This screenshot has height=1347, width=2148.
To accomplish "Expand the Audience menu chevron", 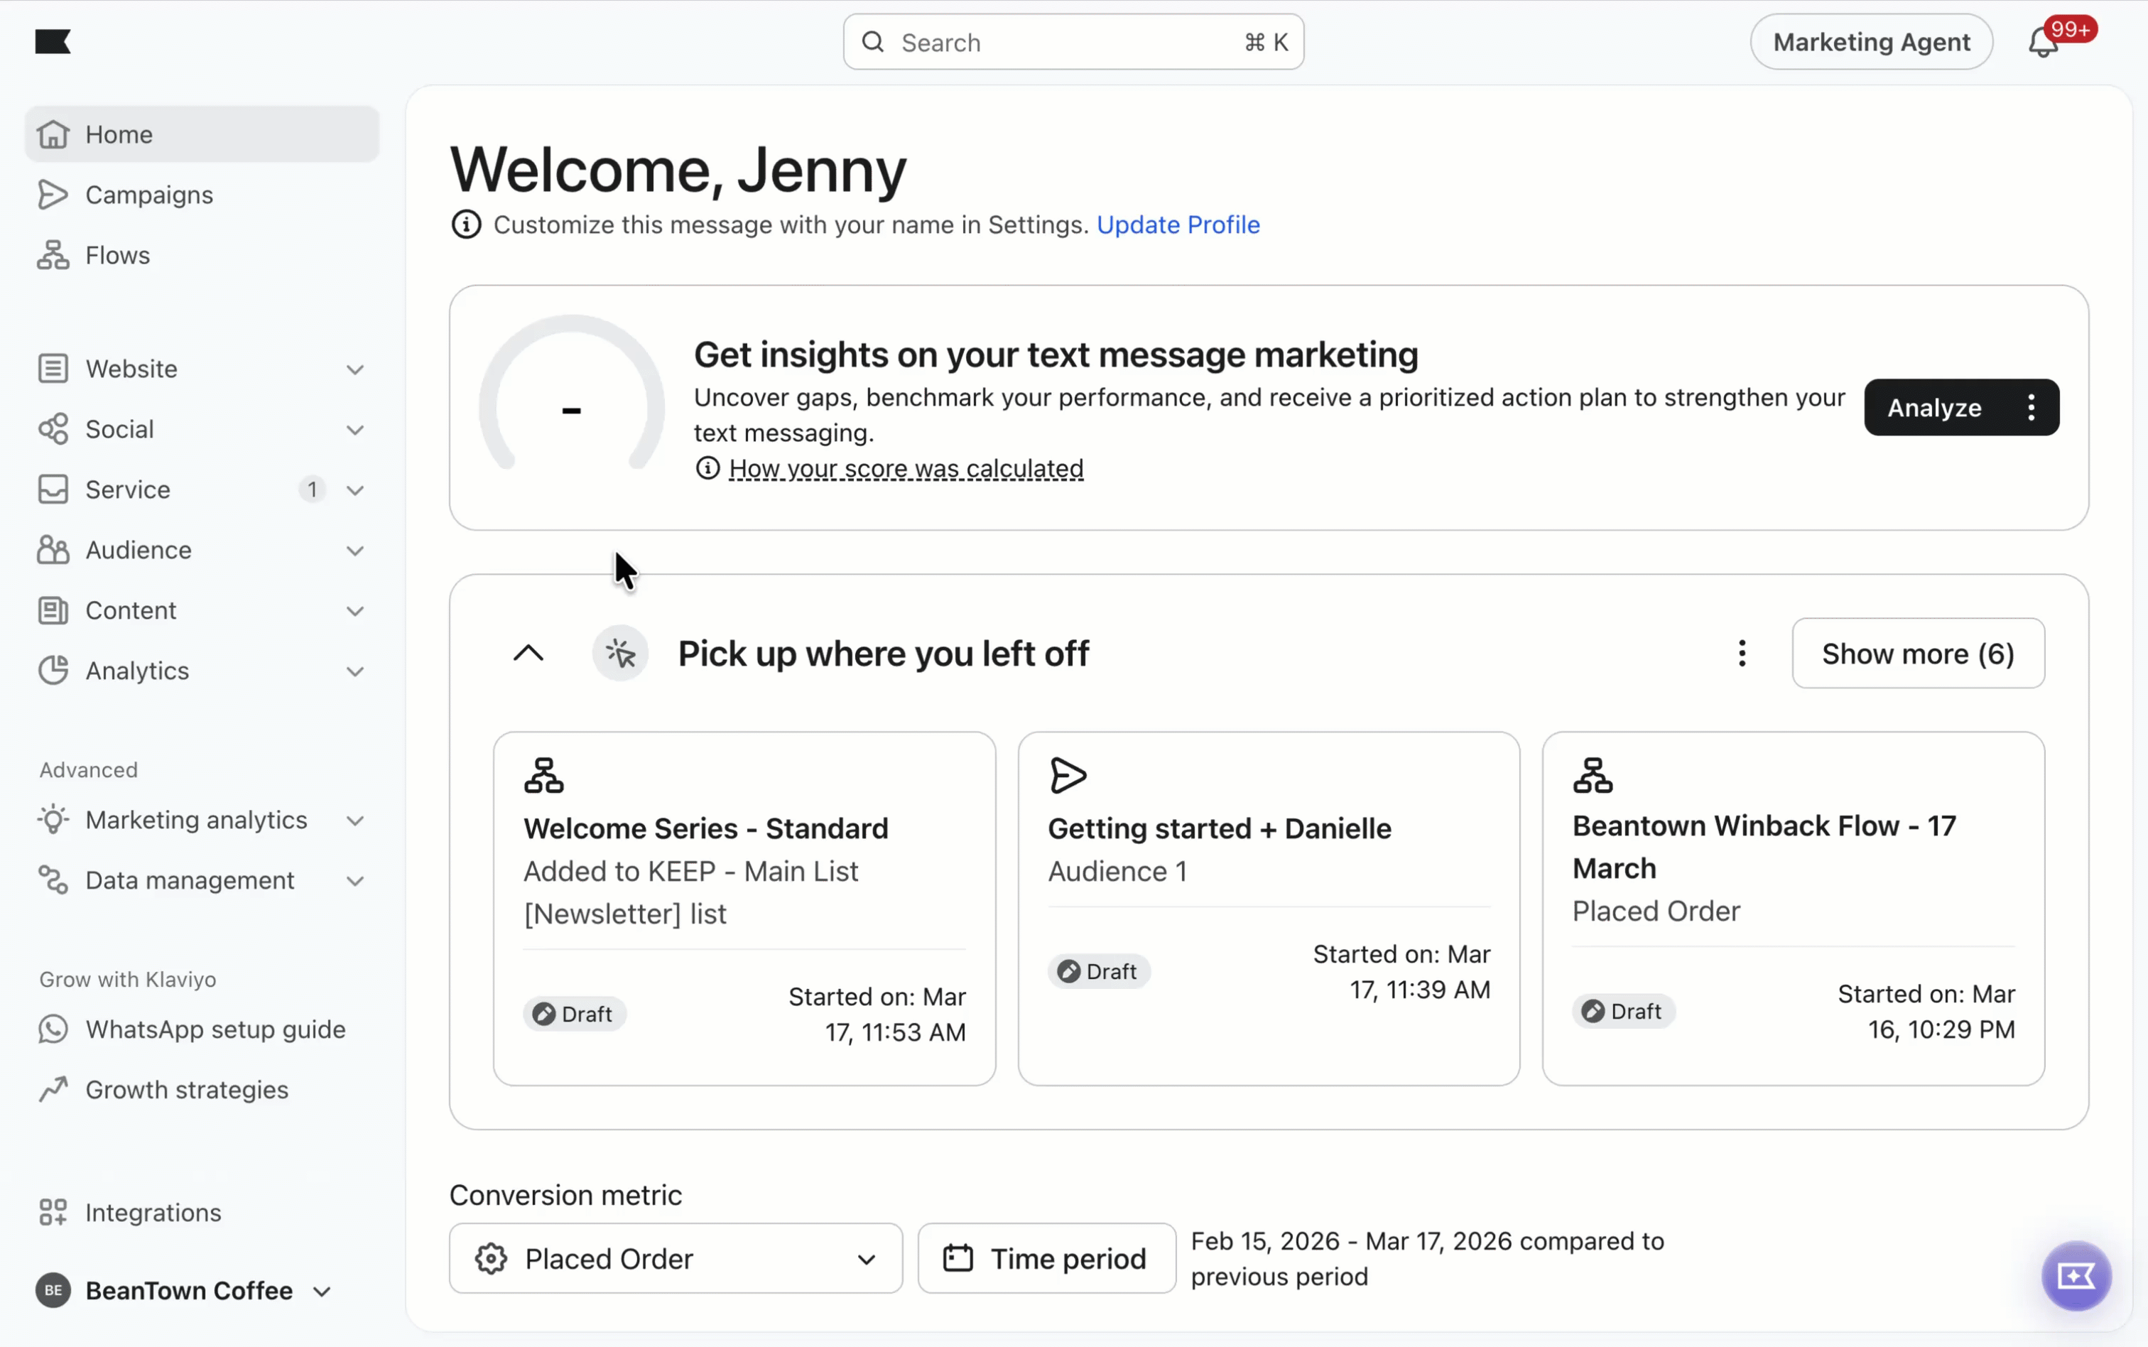I will point(355,551).
